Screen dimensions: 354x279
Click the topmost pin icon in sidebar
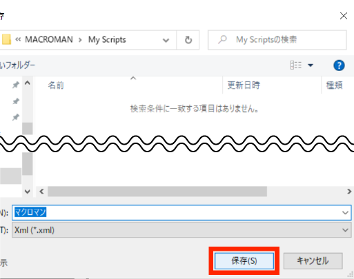tap(16, 85)
